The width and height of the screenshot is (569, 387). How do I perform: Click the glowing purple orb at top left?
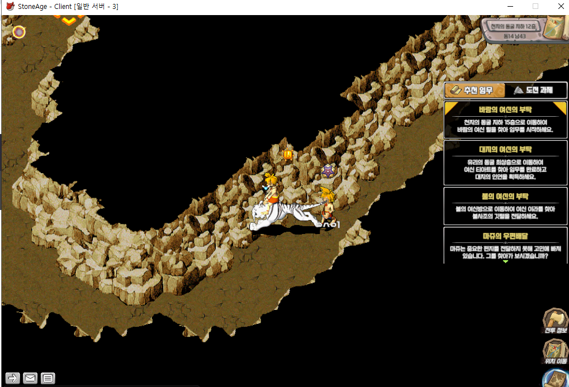point(19,32)
